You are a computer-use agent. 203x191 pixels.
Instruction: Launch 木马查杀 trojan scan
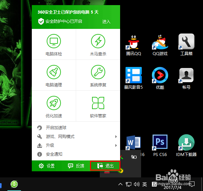pyautogui.click(x=98, y=45)
